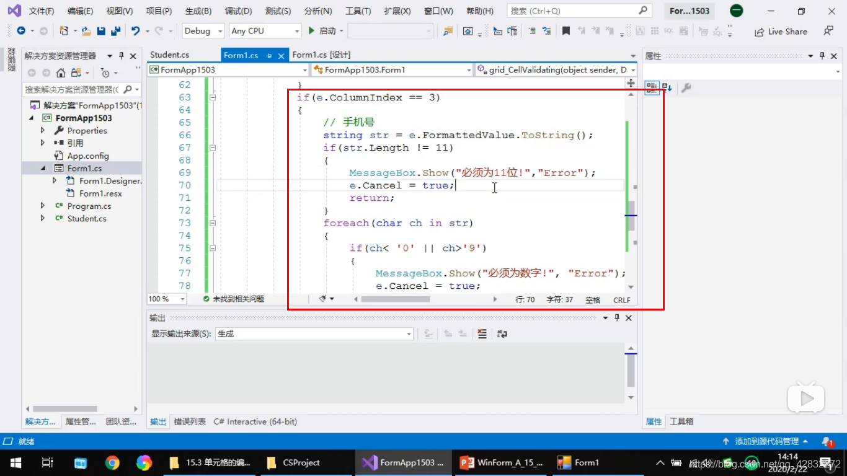Click 添加到源代码管理 in status bar

(765, 441)
